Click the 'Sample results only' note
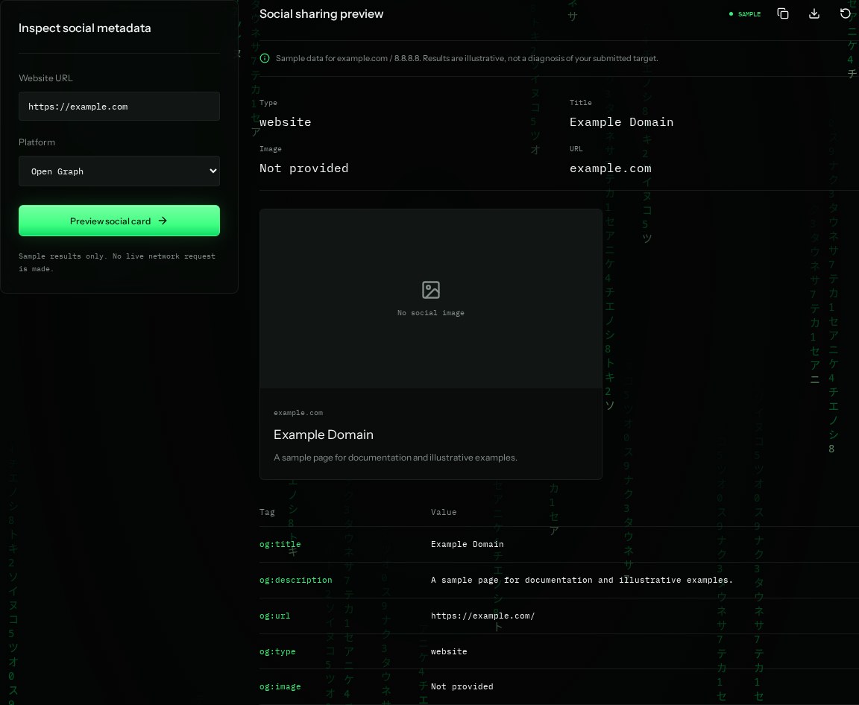This screenshot has width=859, height=705. click(116, 262)
